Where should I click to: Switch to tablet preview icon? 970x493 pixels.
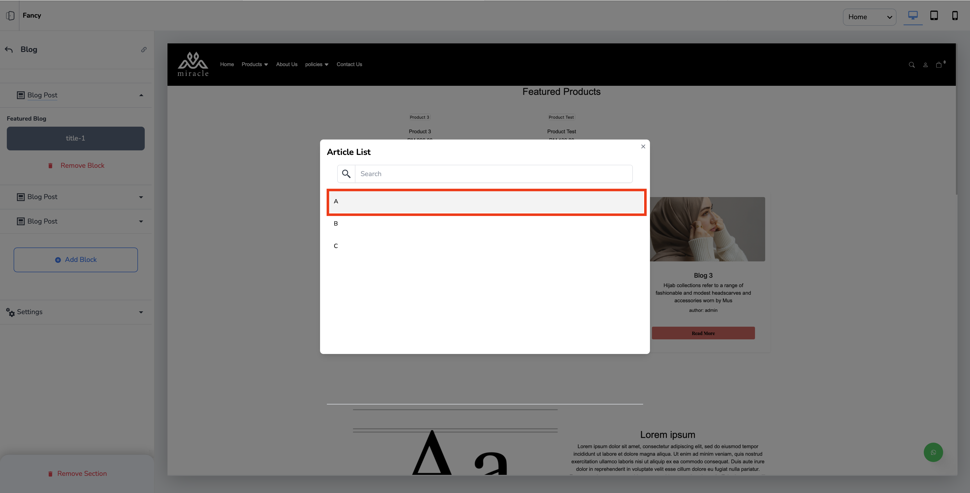point(934,15)
